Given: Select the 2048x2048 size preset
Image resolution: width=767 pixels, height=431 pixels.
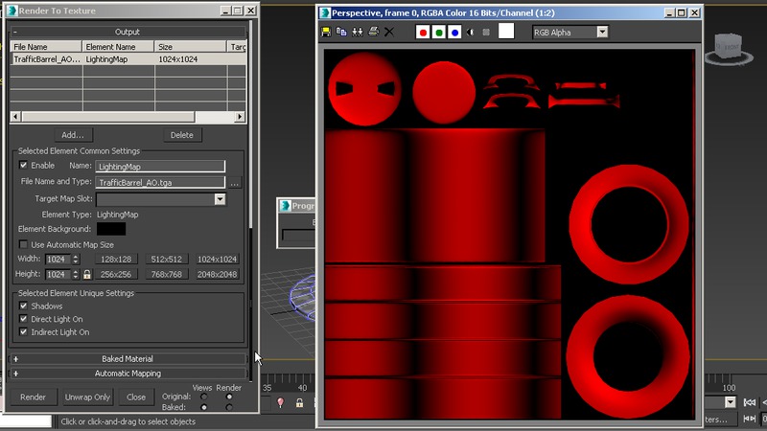Looking at the screenshot, I should pyautogui.click(x=217, y=274).
